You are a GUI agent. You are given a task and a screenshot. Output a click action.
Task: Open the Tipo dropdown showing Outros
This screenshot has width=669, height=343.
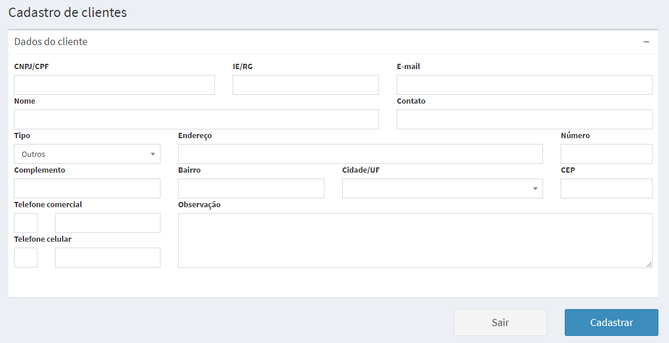[87, 154]
